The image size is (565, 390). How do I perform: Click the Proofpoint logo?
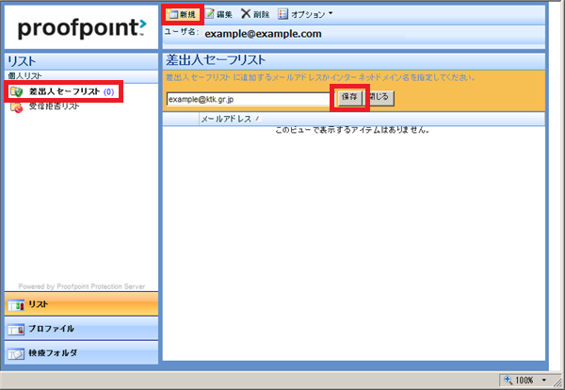pos(82,27)
